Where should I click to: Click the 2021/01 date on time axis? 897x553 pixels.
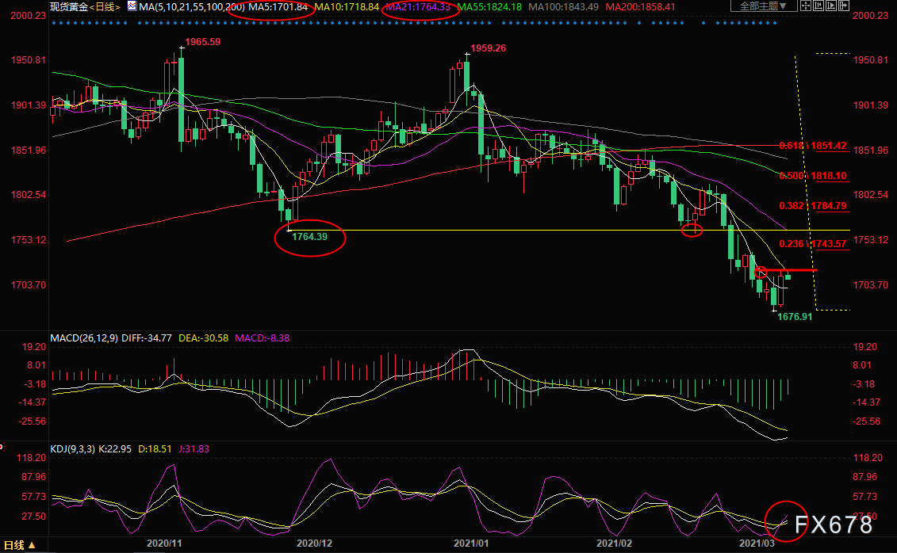[471, 543]
